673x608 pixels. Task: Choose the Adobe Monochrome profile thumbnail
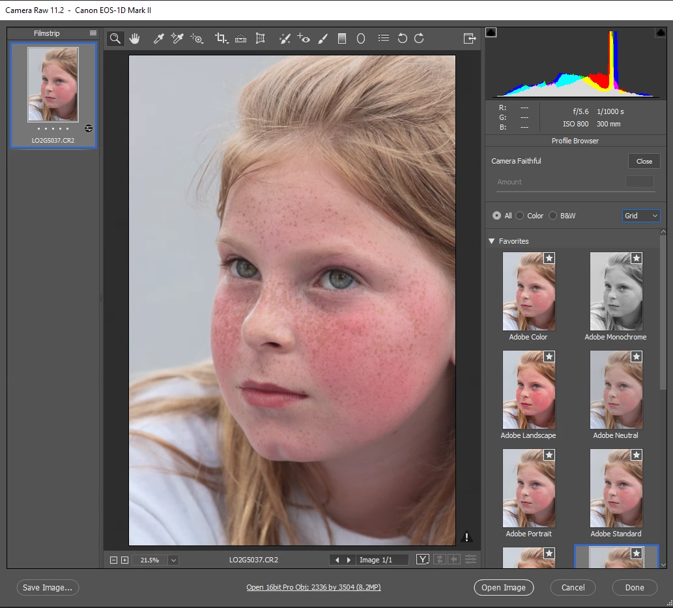click(x=616, y=291)
